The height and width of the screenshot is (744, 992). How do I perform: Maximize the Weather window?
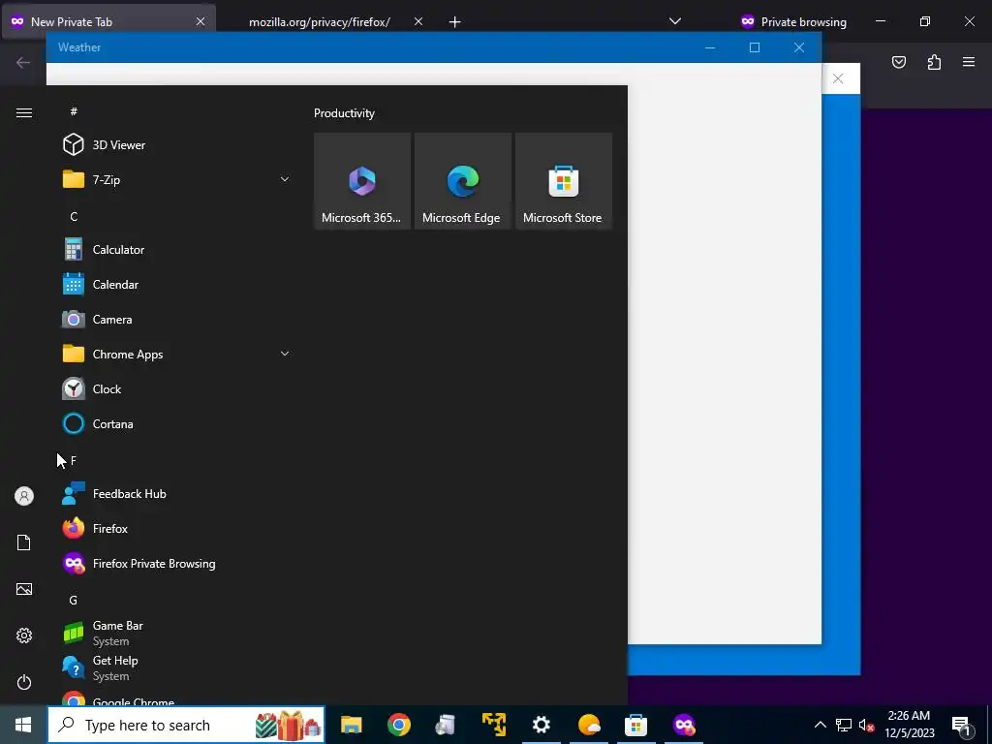coord(754,47)
